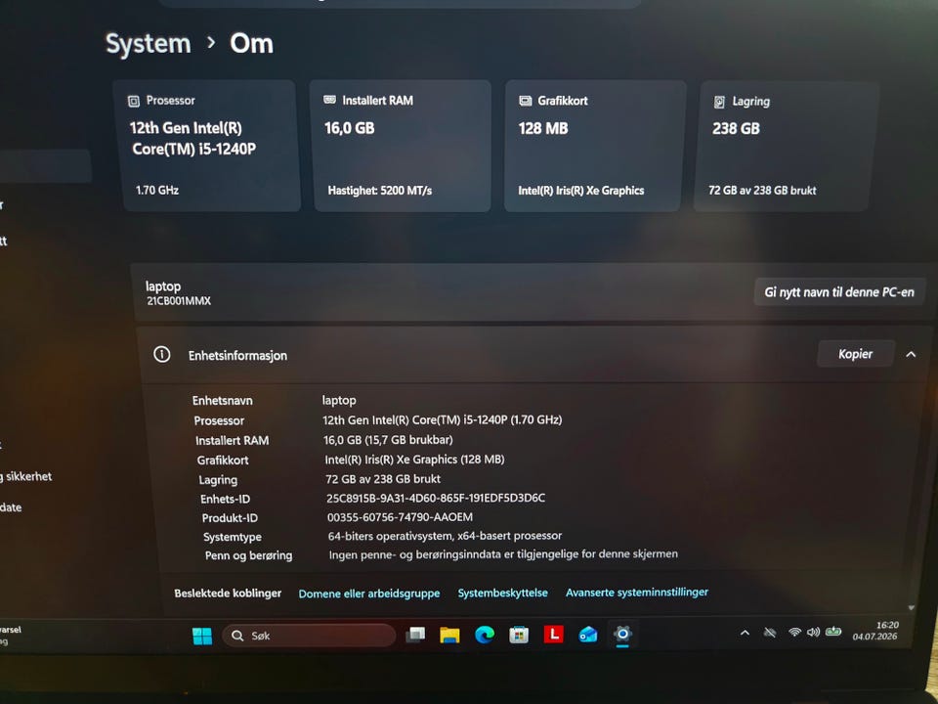
Task: Click the volume speaker tray icon
Action: (813, 632)
